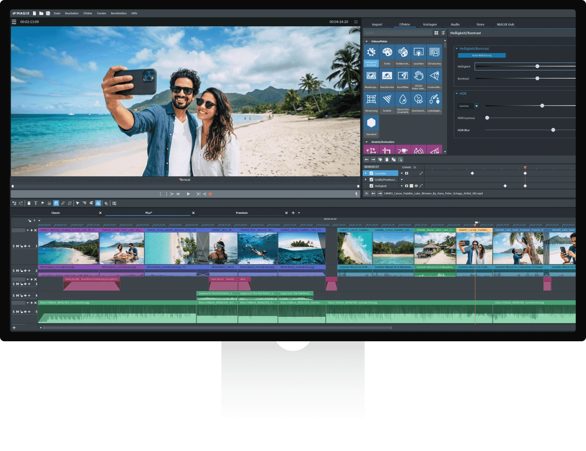
Task: Solo track 4 with the S button
Action: pyautogui.click(x=14, y=296)
